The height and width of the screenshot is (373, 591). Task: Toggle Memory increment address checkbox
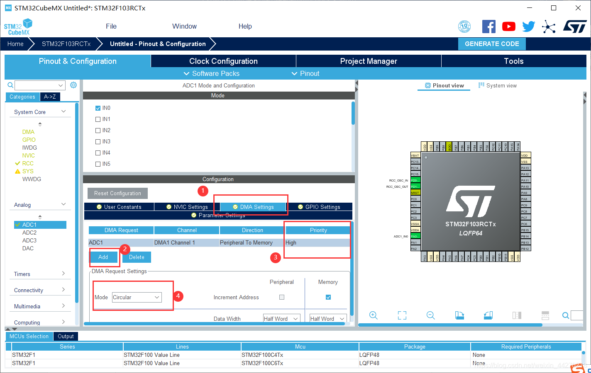coord(328,297)
